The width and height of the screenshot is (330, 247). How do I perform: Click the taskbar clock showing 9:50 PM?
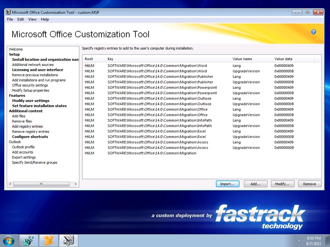click(x=314, y=241)
